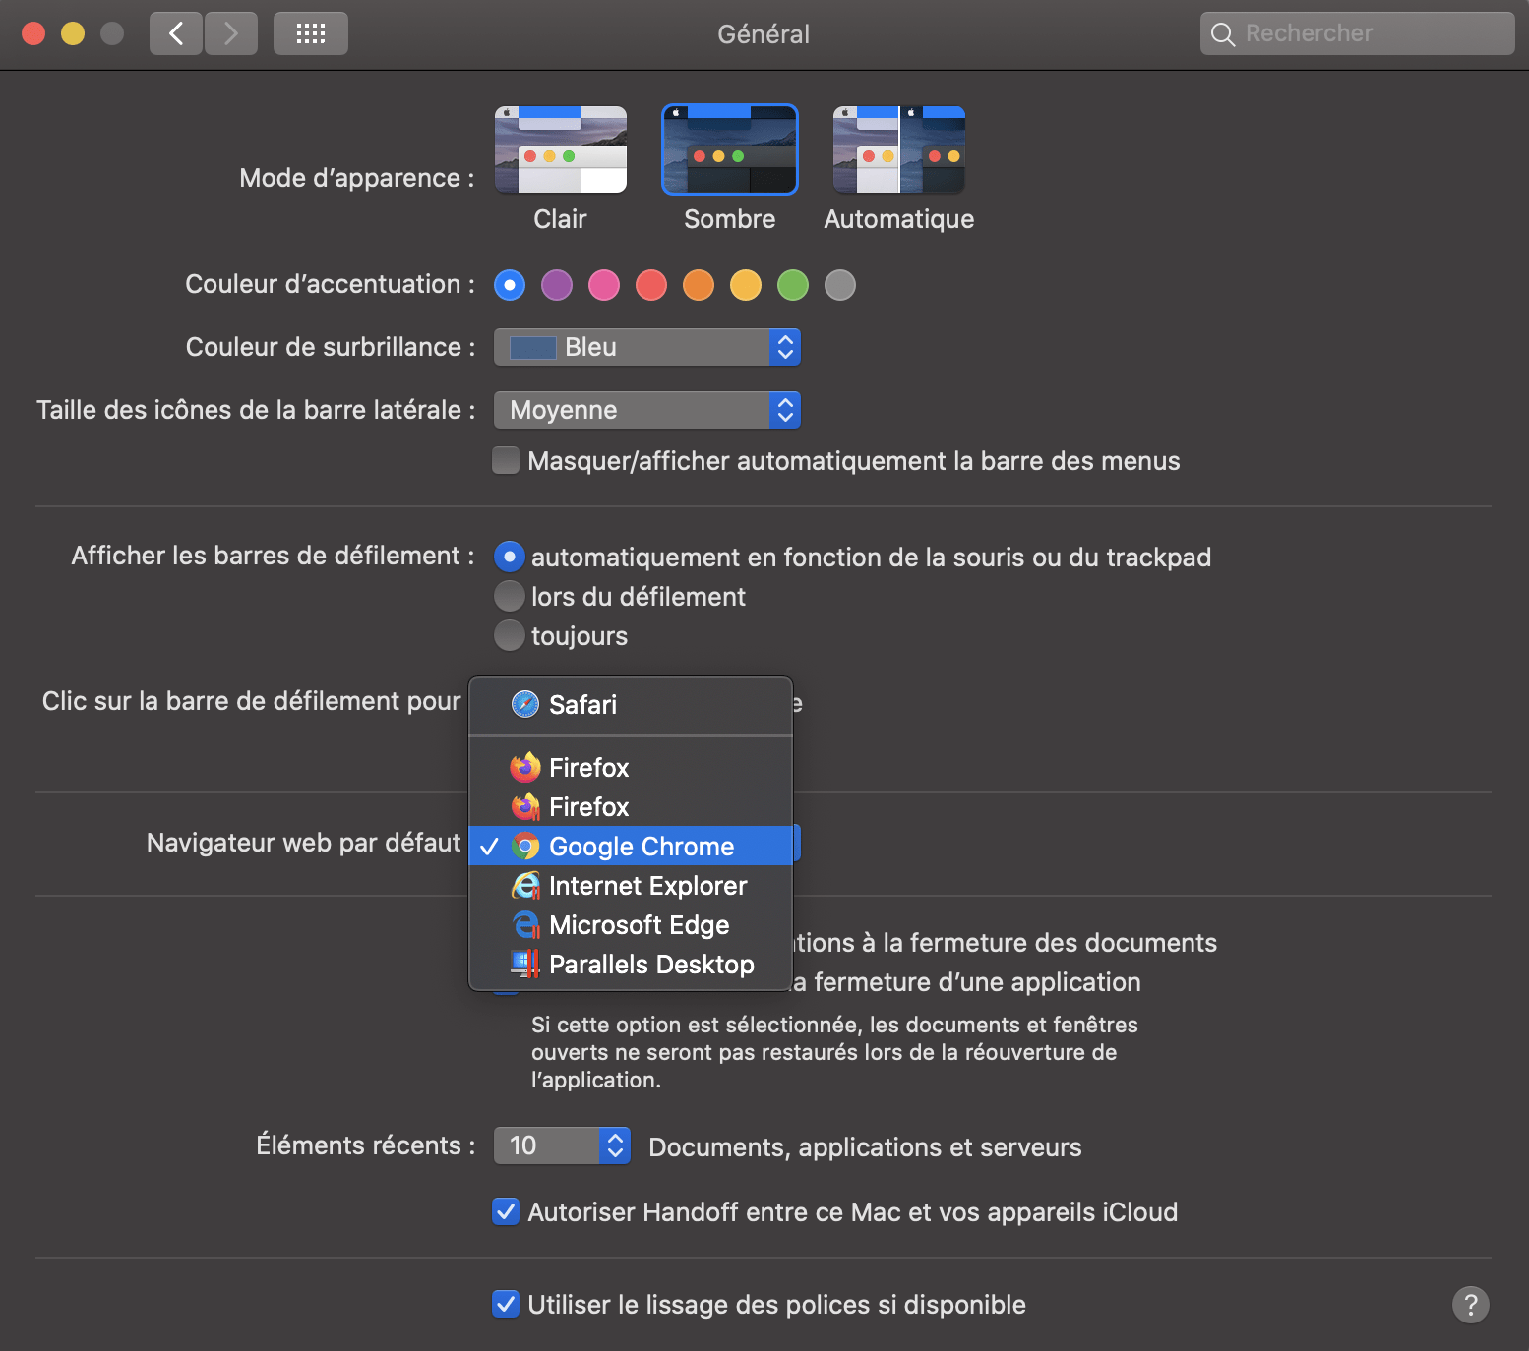Choose Internet Explorer menu entry

click(631, 885)
